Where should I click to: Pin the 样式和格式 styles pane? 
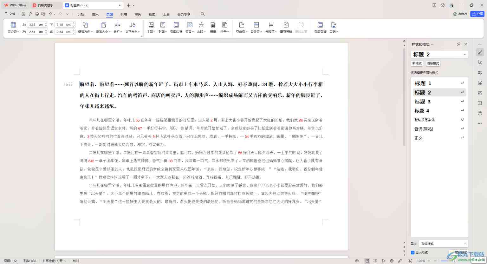tap(458, 44)
